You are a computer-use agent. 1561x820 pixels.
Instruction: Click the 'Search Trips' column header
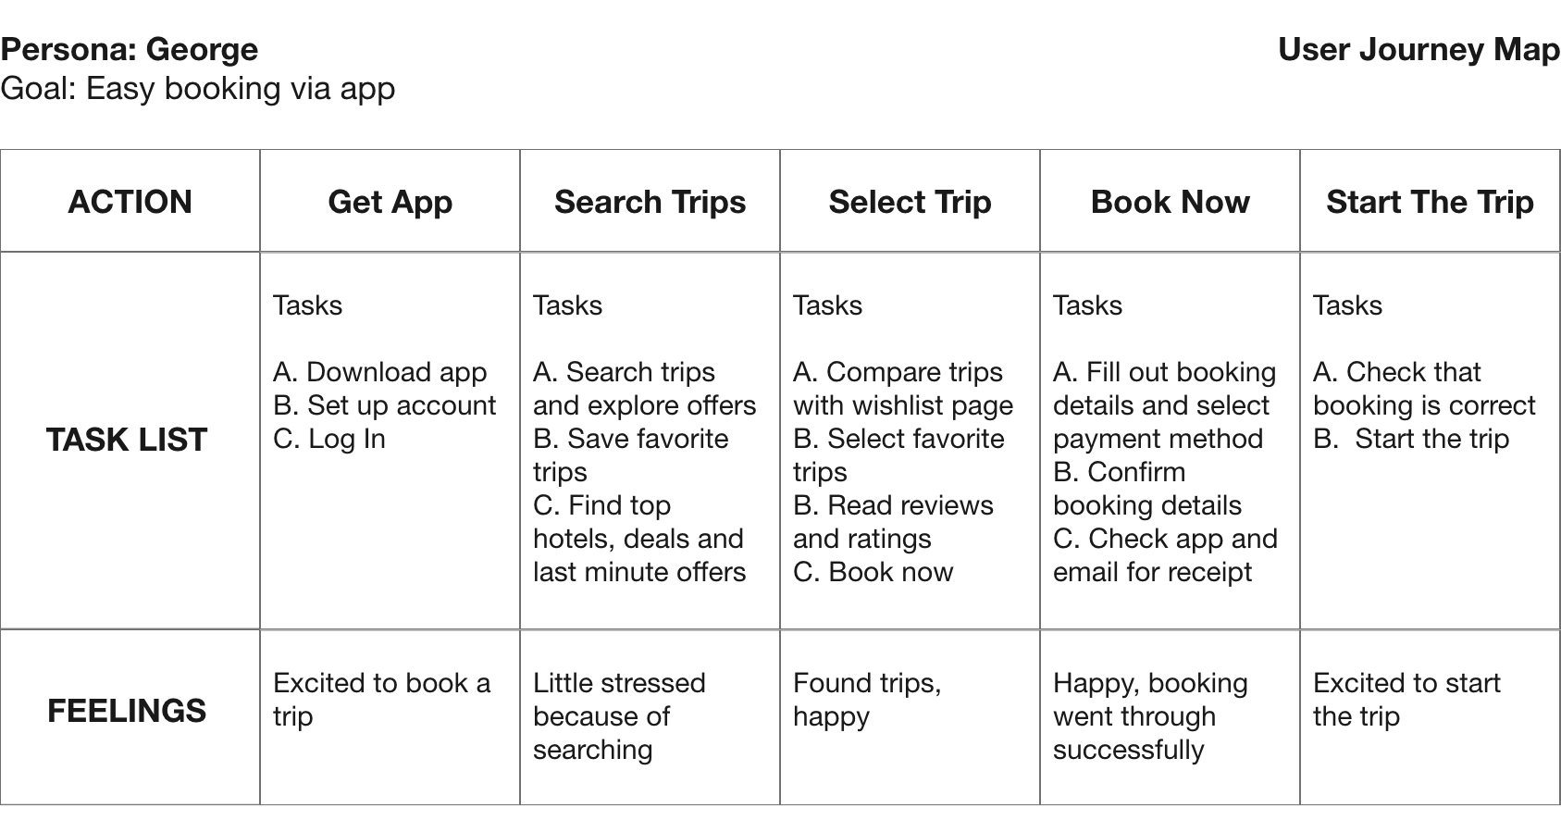tap(650, 202)
